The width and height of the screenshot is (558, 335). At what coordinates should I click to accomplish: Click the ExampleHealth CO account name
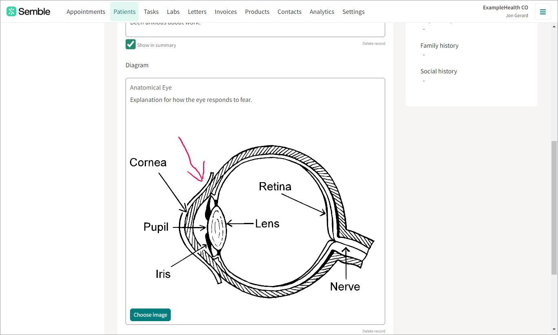pos(505,8)
